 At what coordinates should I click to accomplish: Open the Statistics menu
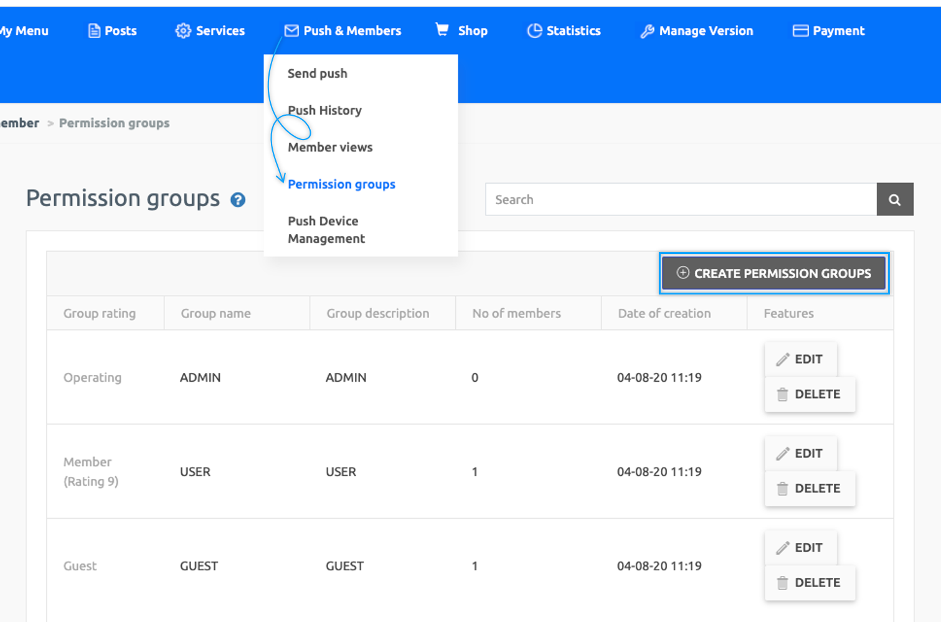coord(564,31)
